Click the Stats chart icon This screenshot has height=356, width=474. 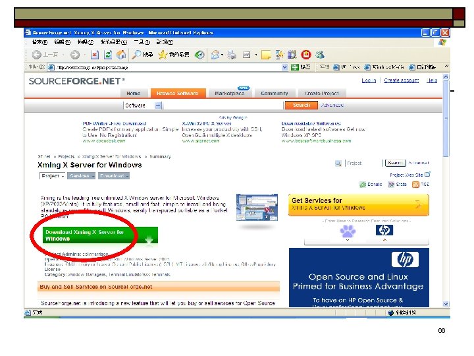coord(391,185)
